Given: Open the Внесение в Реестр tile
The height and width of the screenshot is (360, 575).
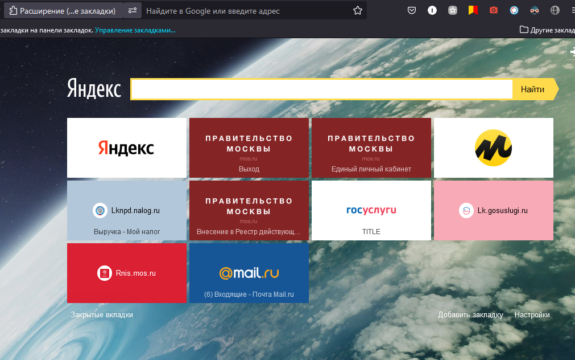Looking at the screenshot, I should point(249,211).
